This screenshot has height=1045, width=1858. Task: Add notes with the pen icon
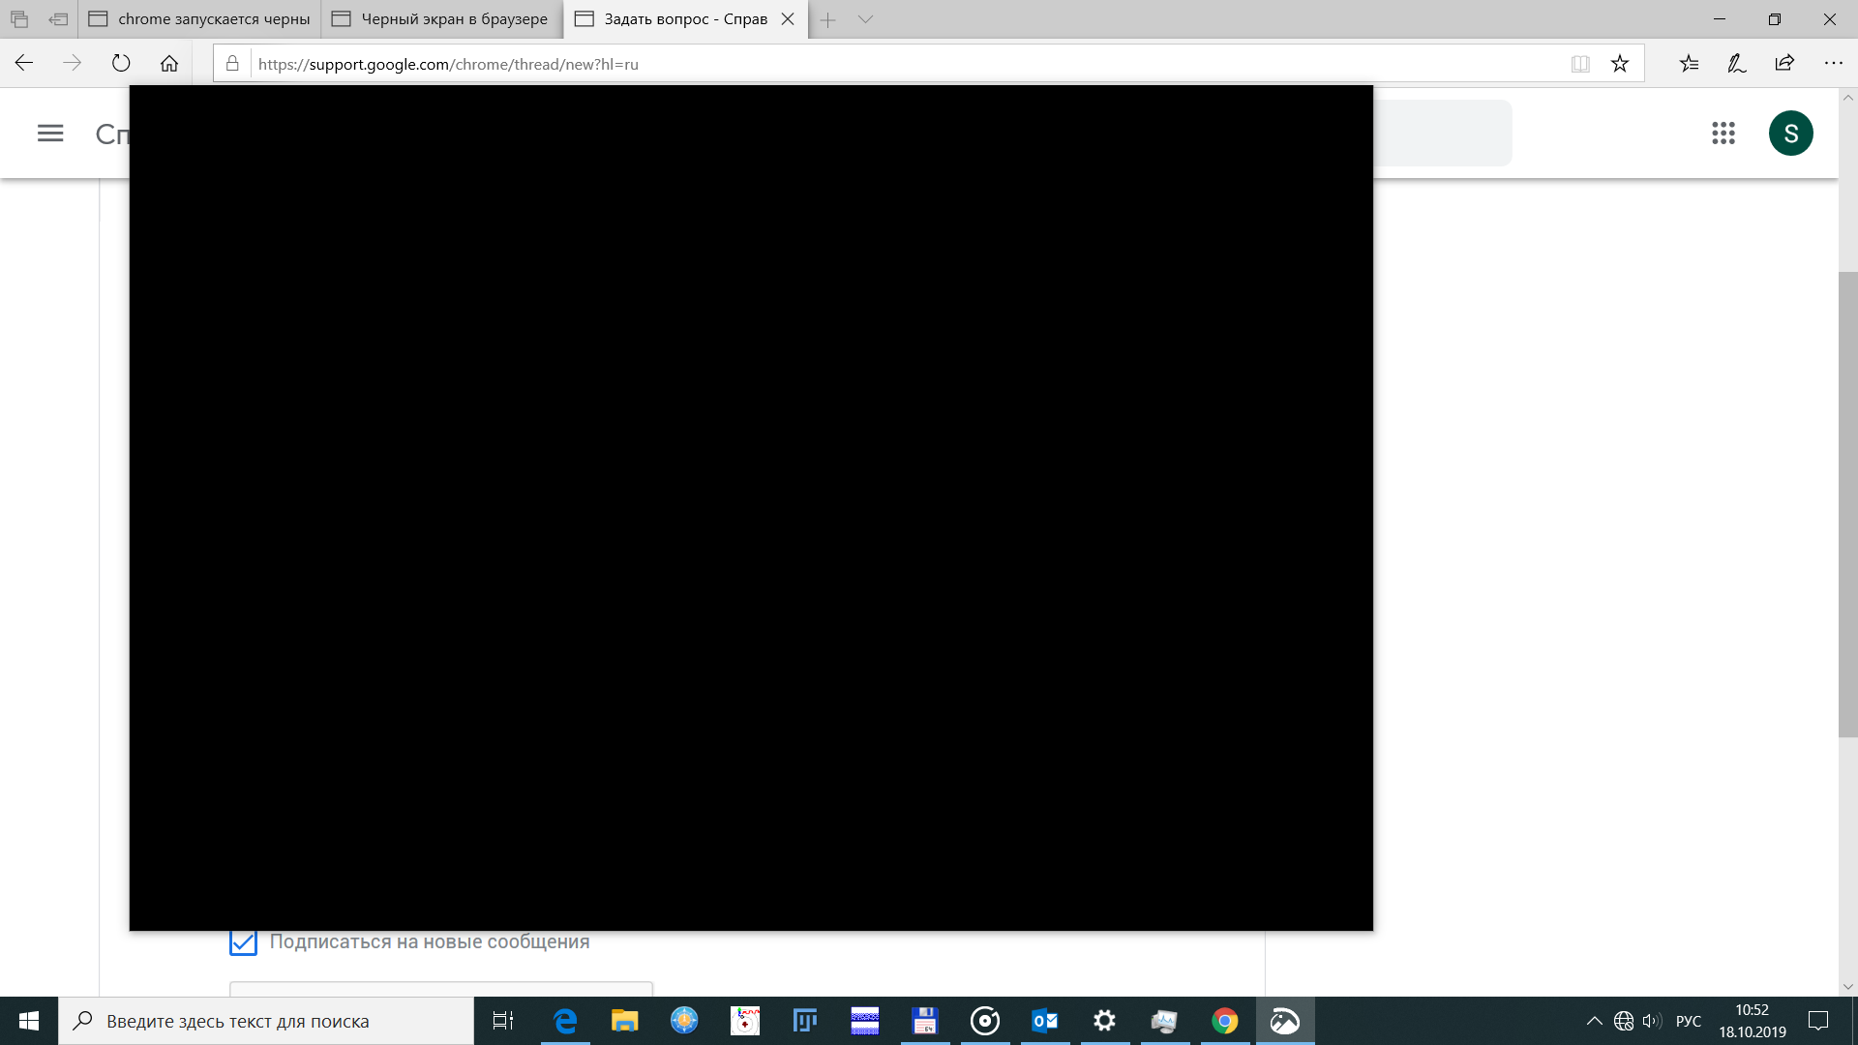(x=1737, y=64)
